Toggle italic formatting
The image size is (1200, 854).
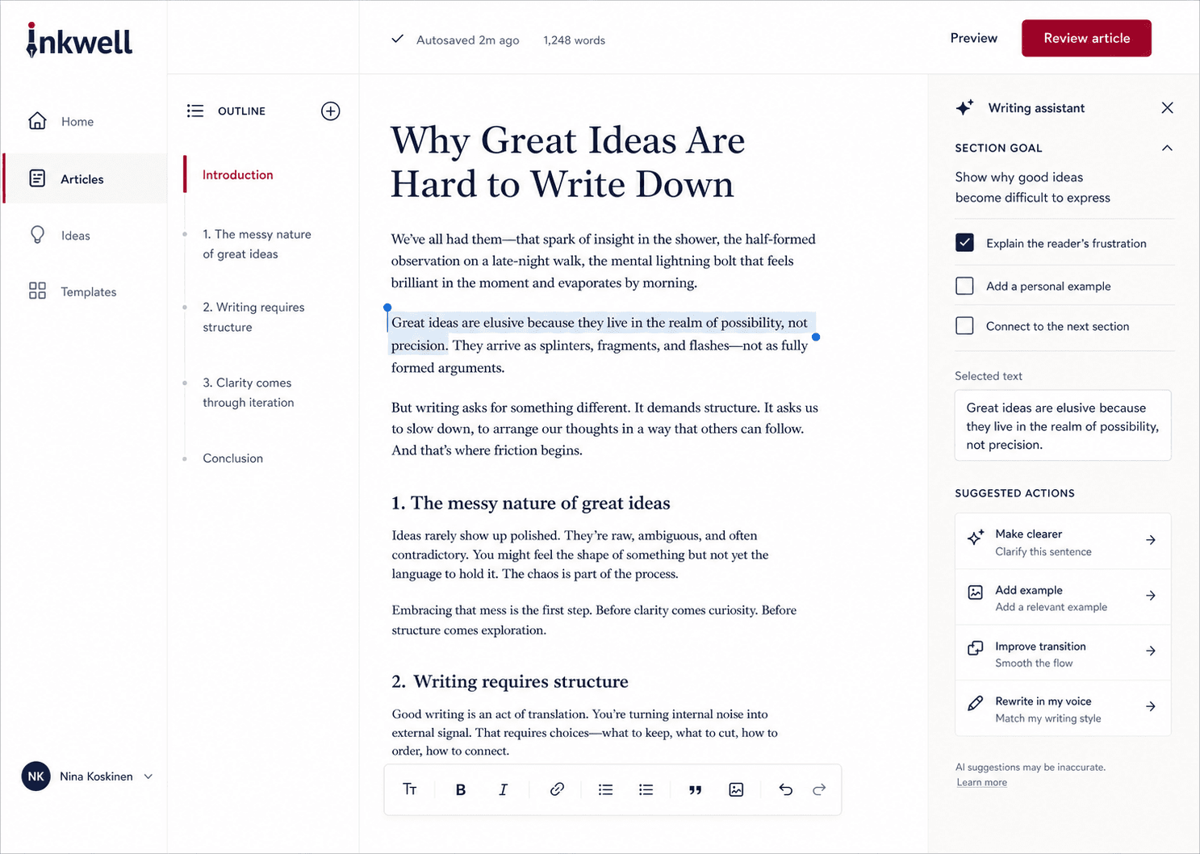pyautogui.click(x=504, y=789)
